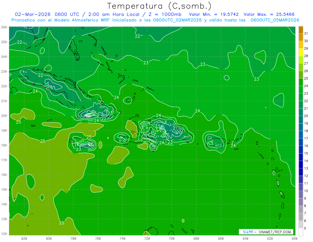The width and height of the screenshot is (313, 242).
Task: Click the title "Temperatura (C,somb.)"
Action: 159,6
